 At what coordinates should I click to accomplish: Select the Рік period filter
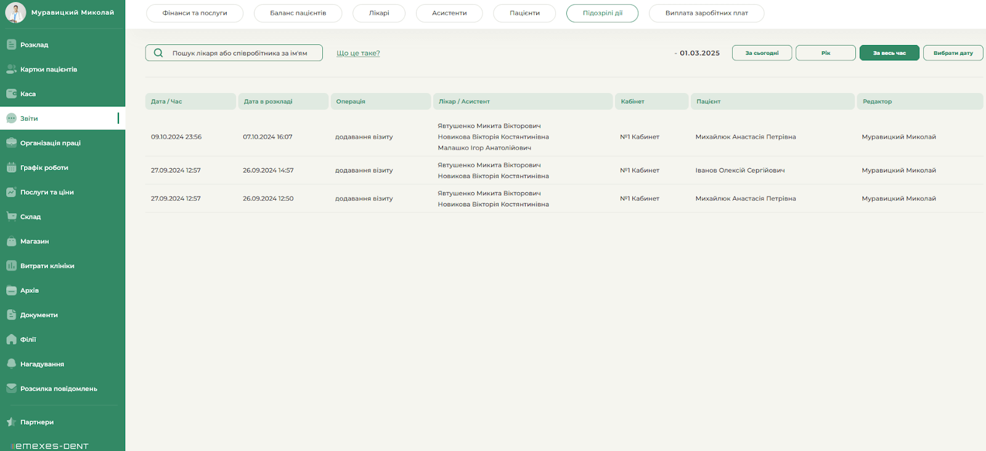tap(825, 53)
